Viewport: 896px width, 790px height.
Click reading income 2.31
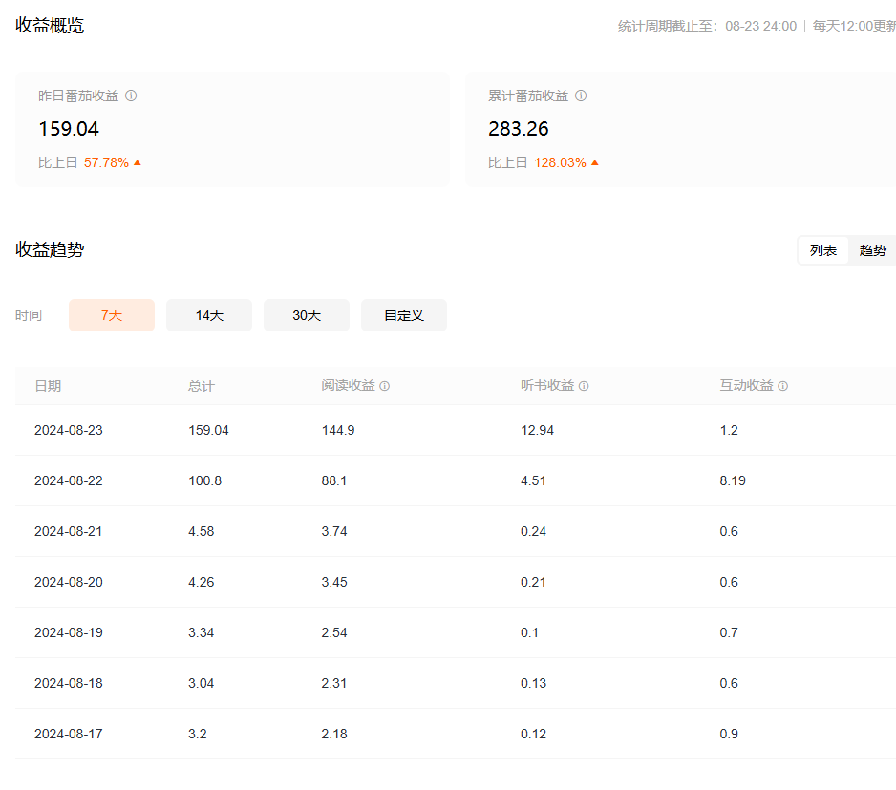point(334,684)
